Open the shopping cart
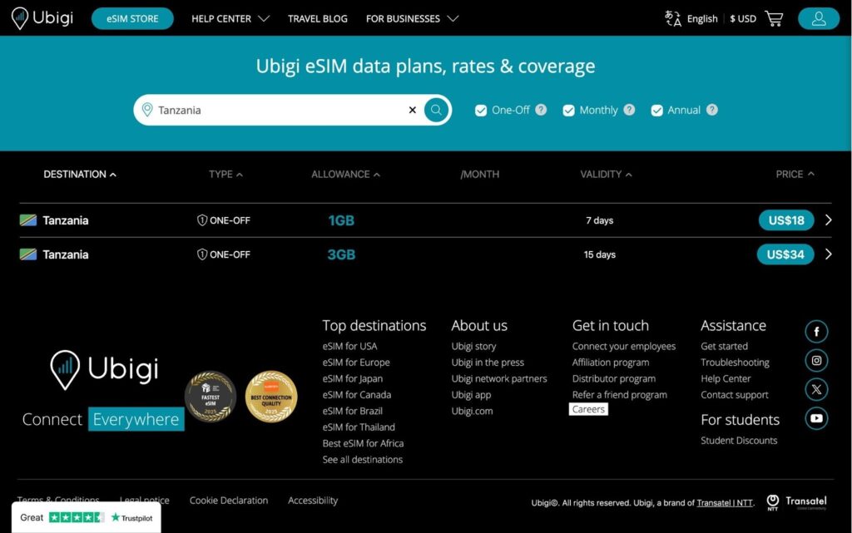 [774, 17]
